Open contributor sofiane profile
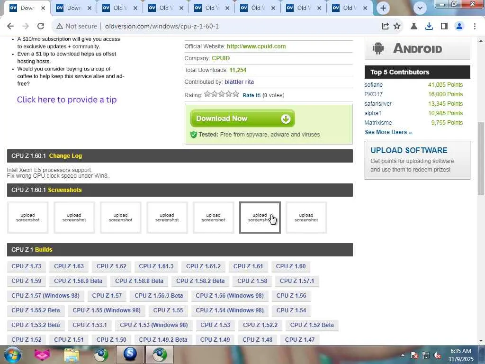The width and height of the screenshot is (485, 364). click(373, 85)
